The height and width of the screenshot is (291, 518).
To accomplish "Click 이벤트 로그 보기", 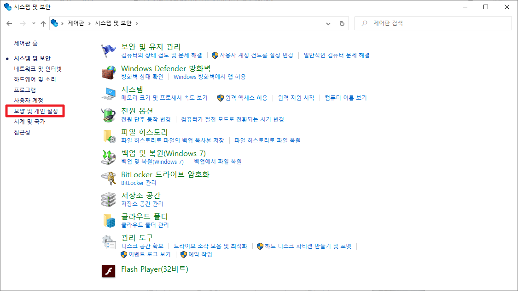I will tap(149, 254).
